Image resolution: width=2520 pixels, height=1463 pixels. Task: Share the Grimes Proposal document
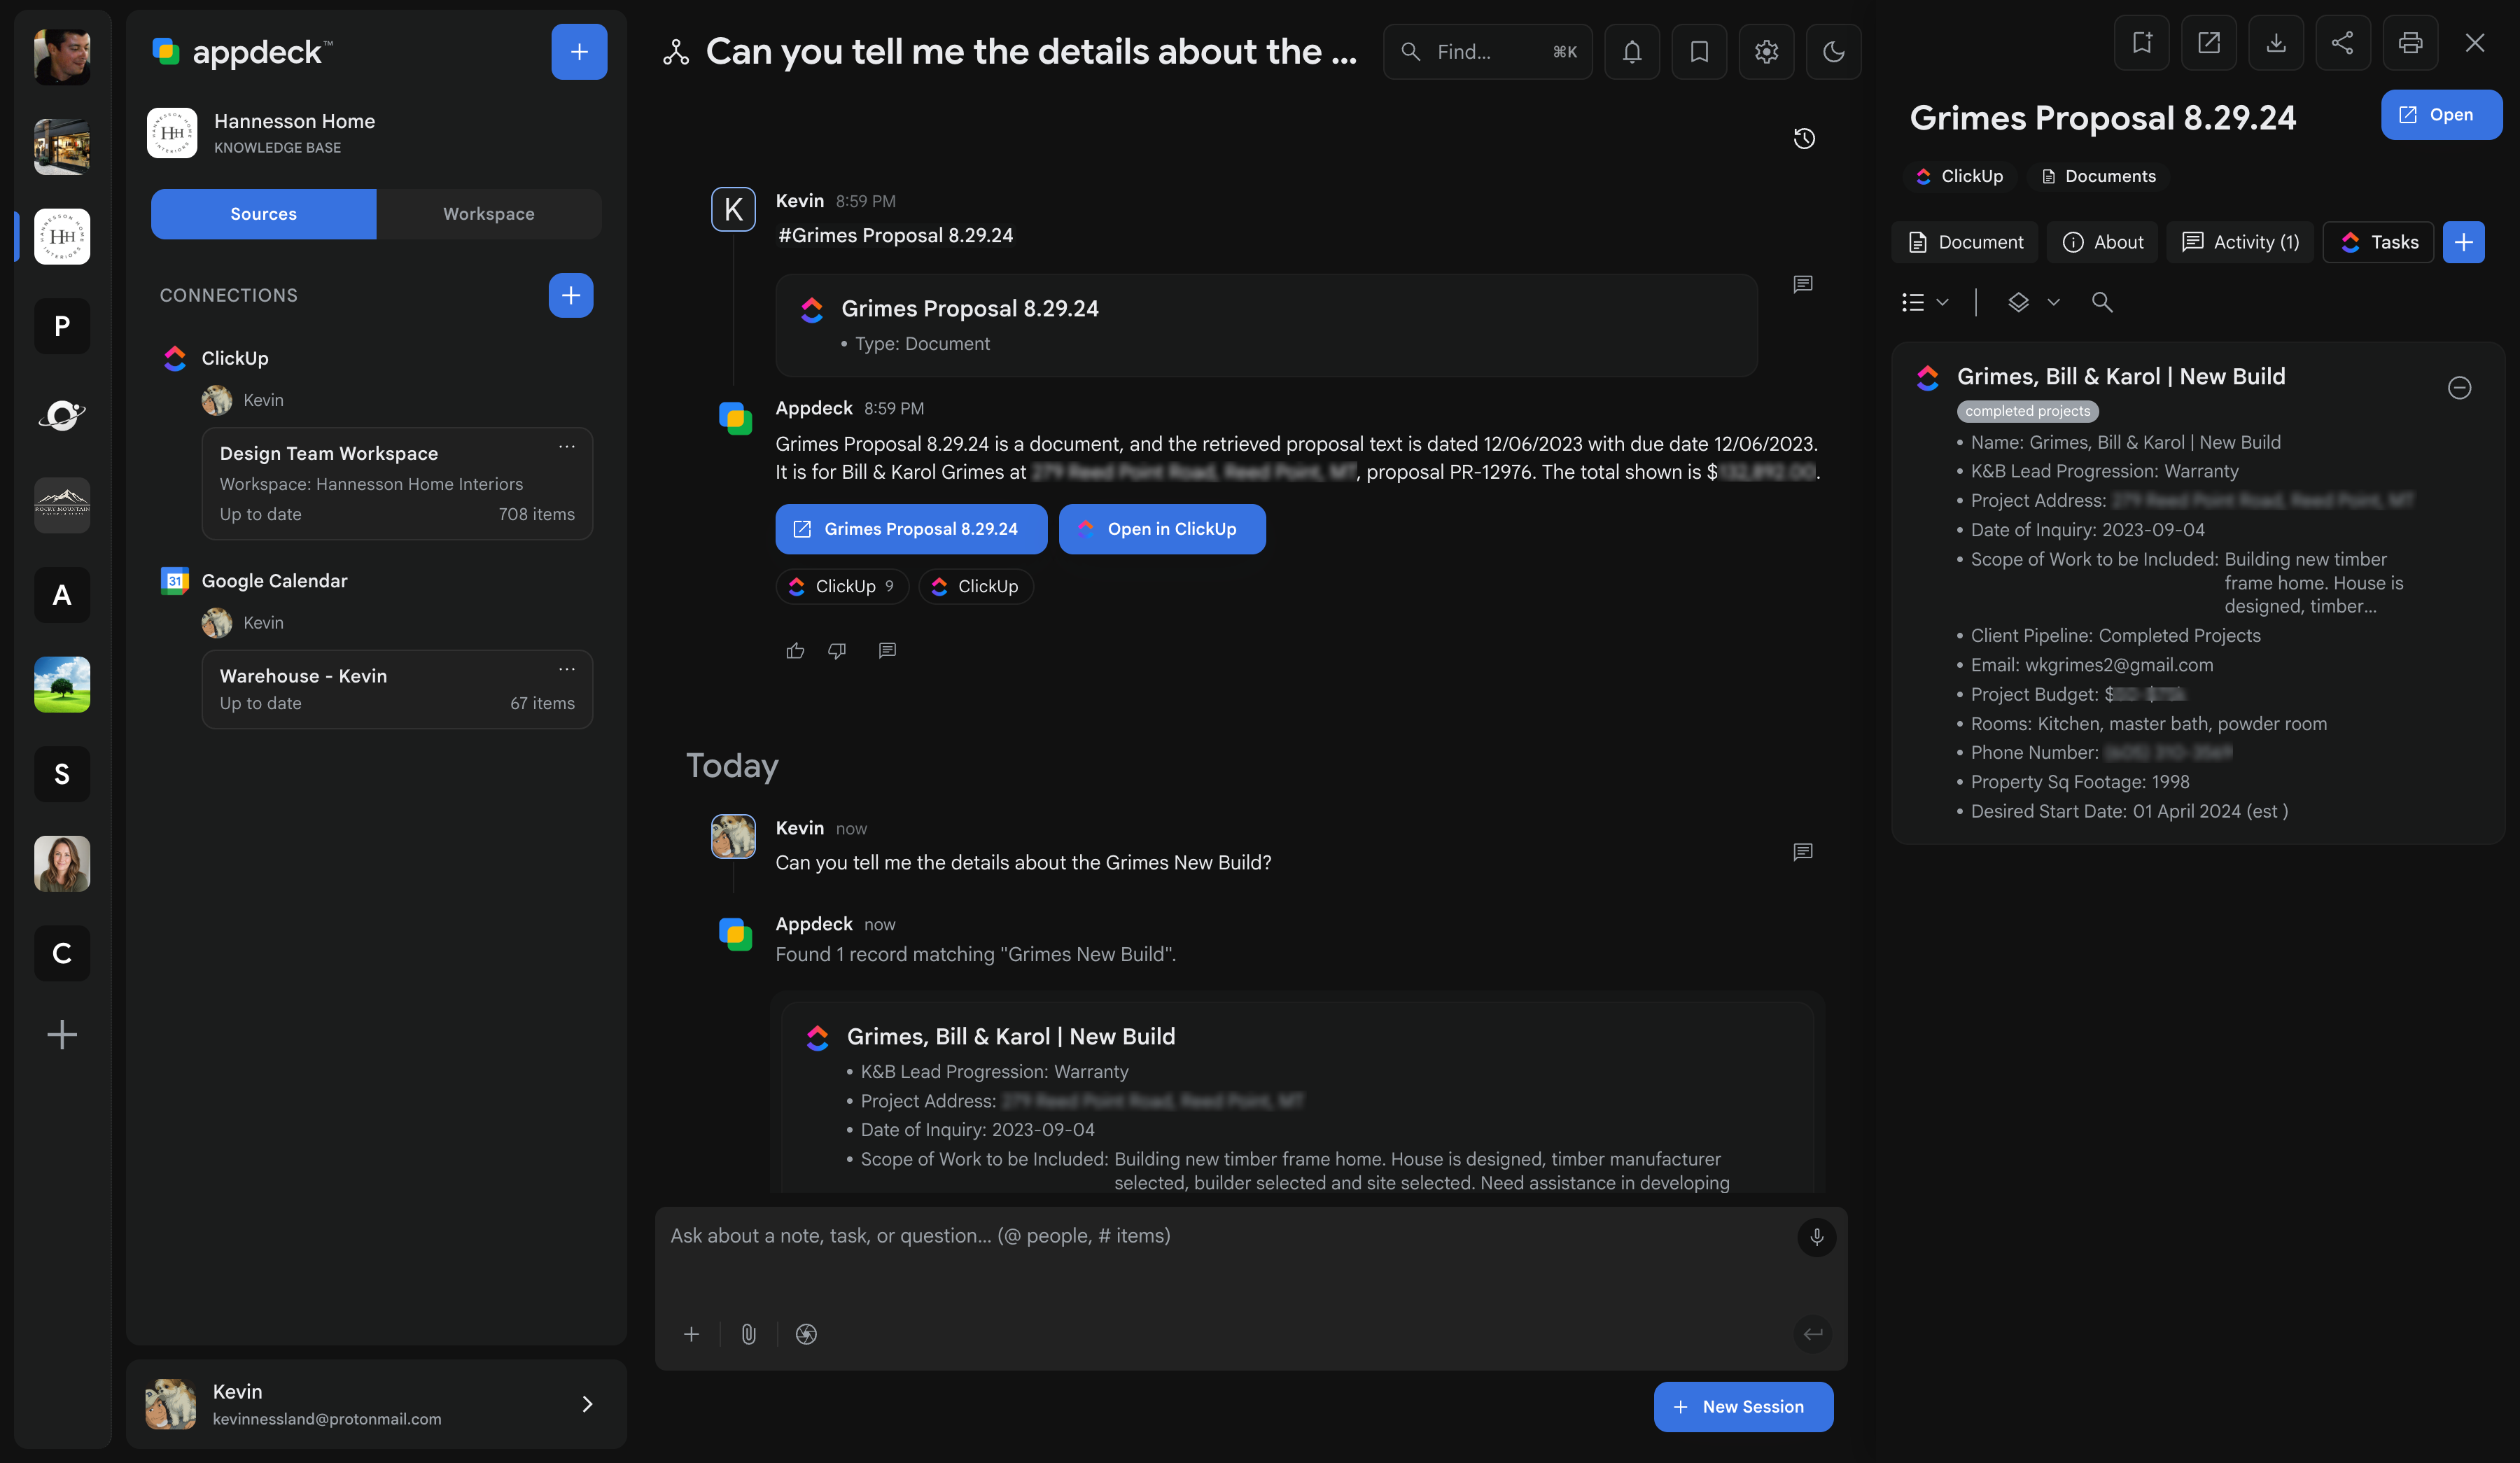(2343, 43)
